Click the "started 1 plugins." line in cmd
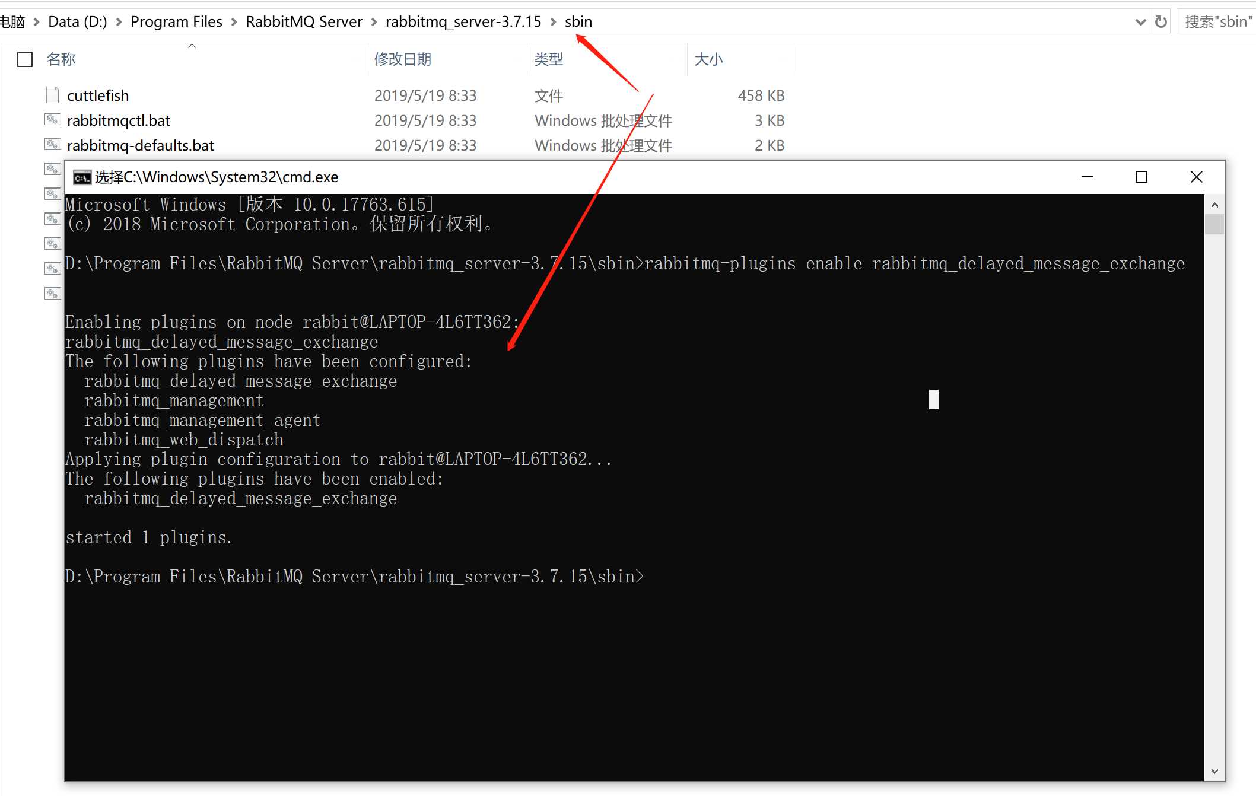Viewport: 1256px width, 796px height. 148,537
